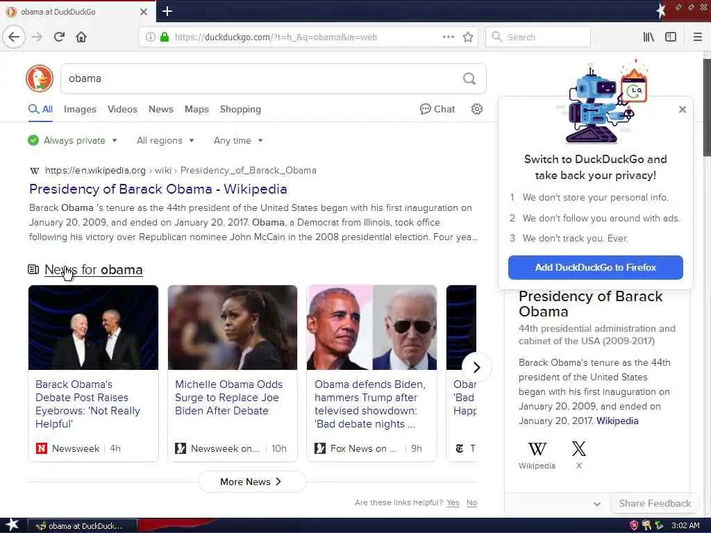711x533 pixels.
Task: Answer No to links helpful
Action: click(471, 502)
